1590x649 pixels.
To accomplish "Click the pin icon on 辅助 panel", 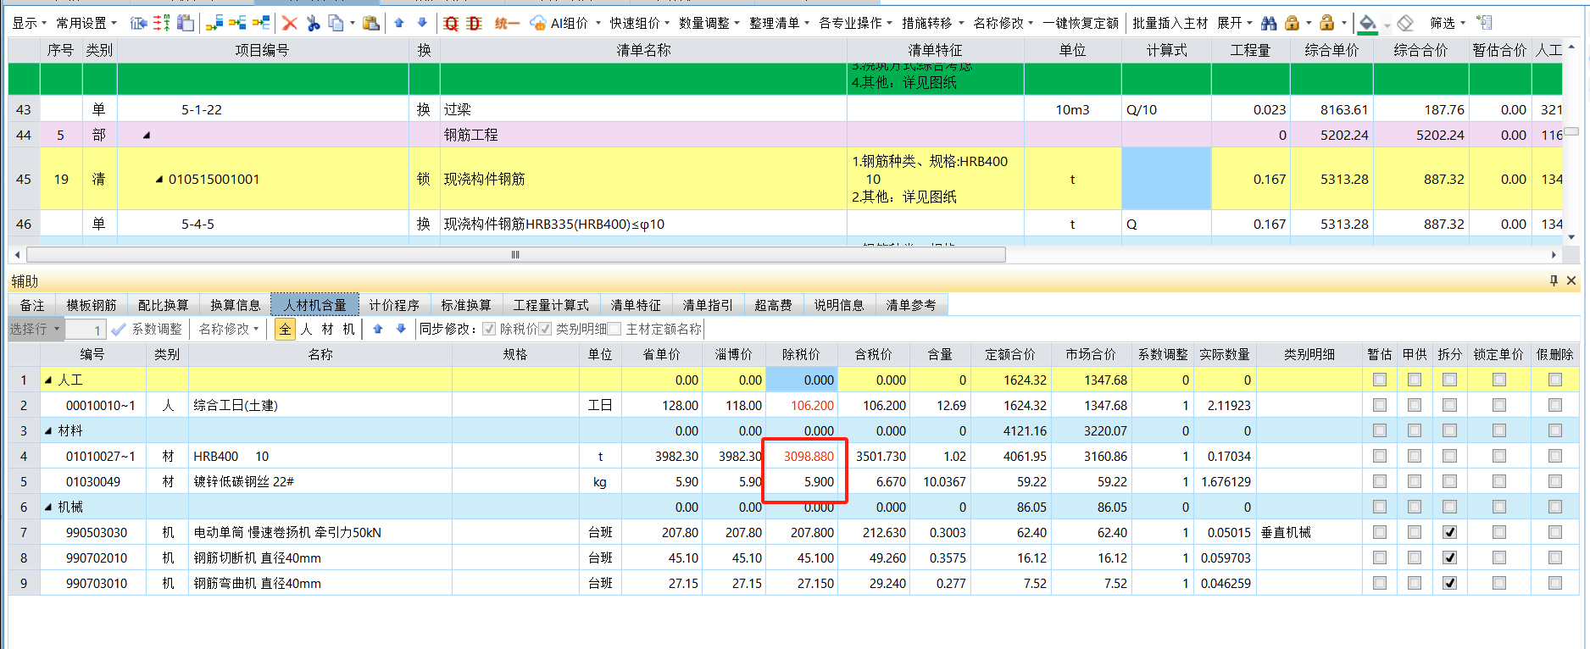I will [1554, 280].
